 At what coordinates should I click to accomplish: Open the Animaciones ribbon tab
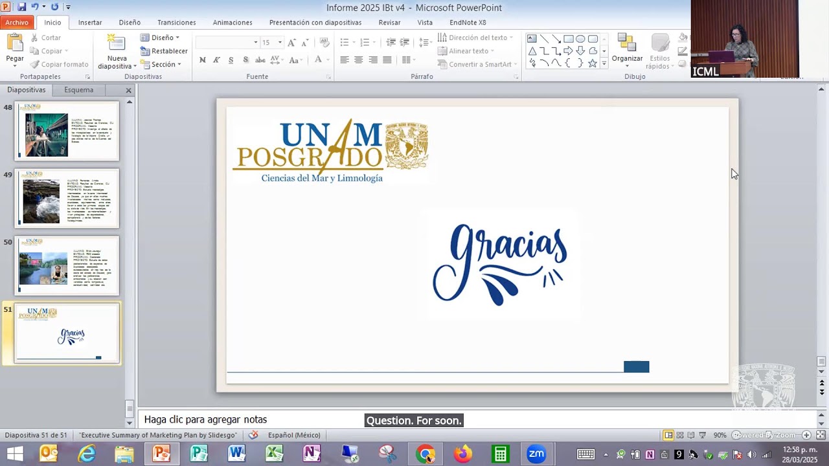pyautogui.click(x=233, y=22)
